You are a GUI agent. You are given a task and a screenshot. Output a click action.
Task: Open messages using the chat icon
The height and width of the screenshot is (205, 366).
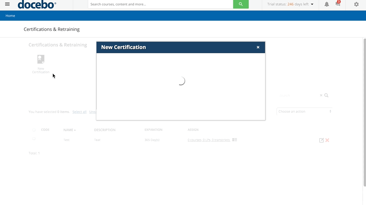[338, 5]
